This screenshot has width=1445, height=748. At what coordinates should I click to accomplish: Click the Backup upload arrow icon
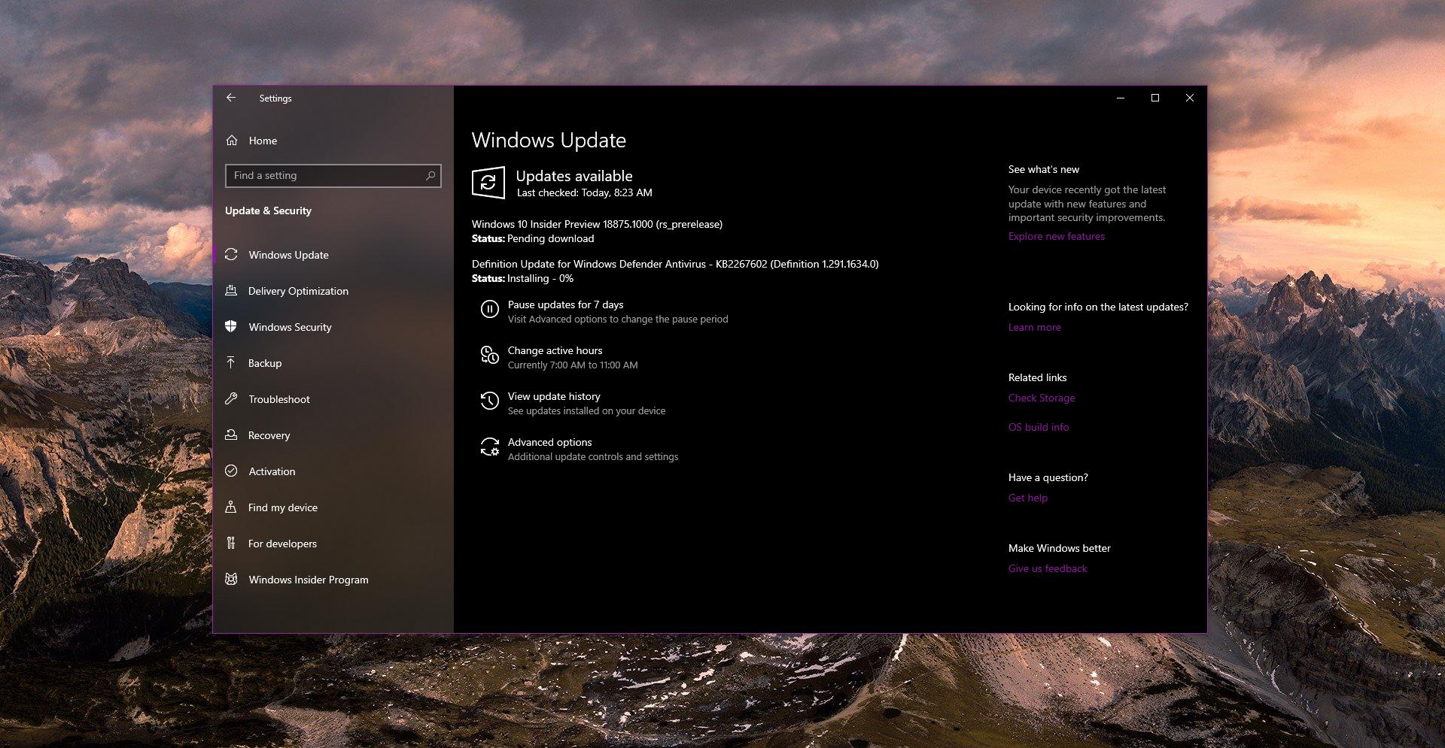coord(231,363)
